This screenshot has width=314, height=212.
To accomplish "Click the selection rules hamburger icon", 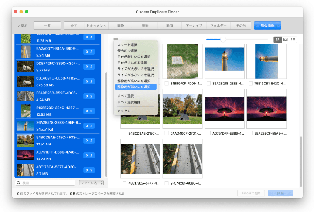I will (x=116, y=40).
